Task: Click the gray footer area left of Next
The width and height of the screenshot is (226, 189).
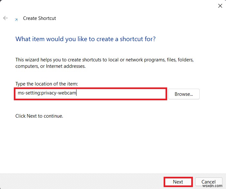Action: [80, 182]
